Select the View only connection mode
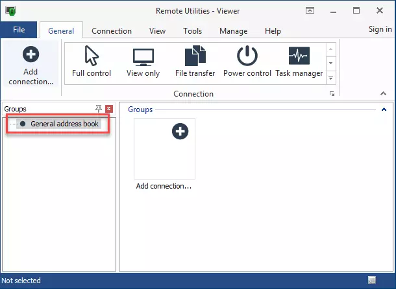Screen dimensions: 396x289 (143, 63)
